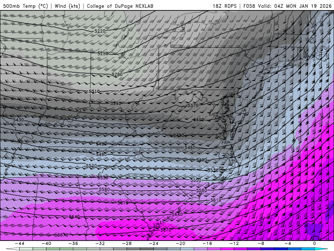This screenshot has width=334, height=251.
Task: Click the -40 value on the color scale
Action: coord(46,243)
